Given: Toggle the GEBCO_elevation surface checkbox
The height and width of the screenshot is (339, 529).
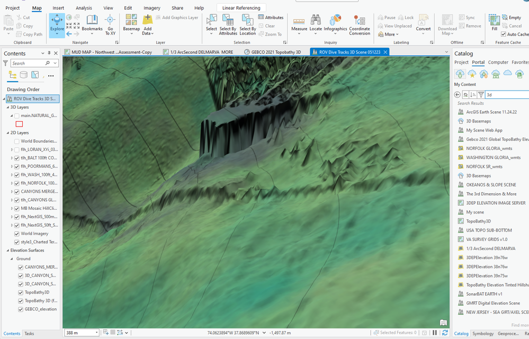Looking at the screenshot, I should click(x=21, y=309).
